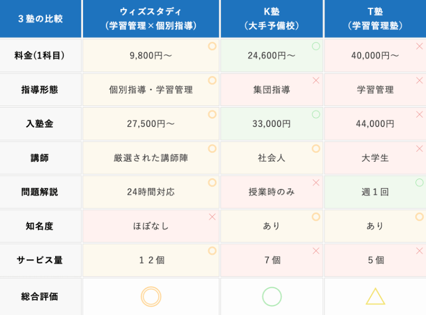The width and height of the screenshot is (426, 315).
Task: Click the red cross mark in the 授業時のみ cell
Action: 316,183
